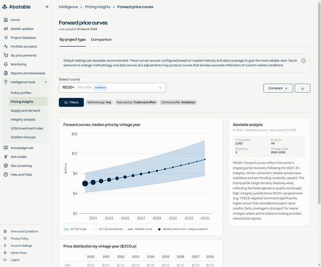Open Pricing insights in the sidebar
The width and height of the screenshot is (321, 267).
[x=28, y=102]
